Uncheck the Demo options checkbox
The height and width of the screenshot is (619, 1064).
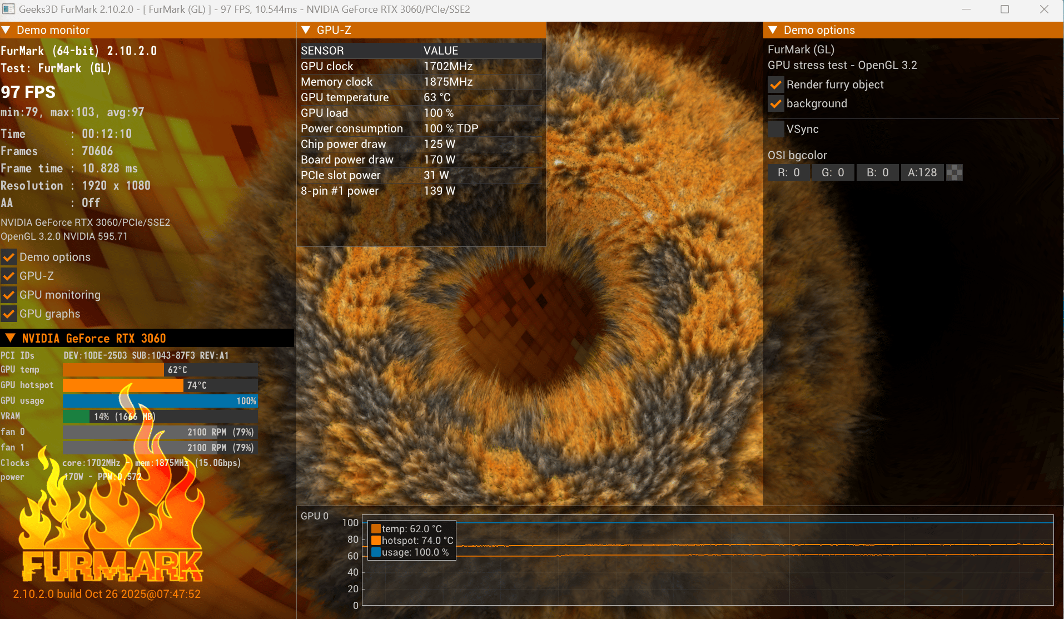point(9,257)
